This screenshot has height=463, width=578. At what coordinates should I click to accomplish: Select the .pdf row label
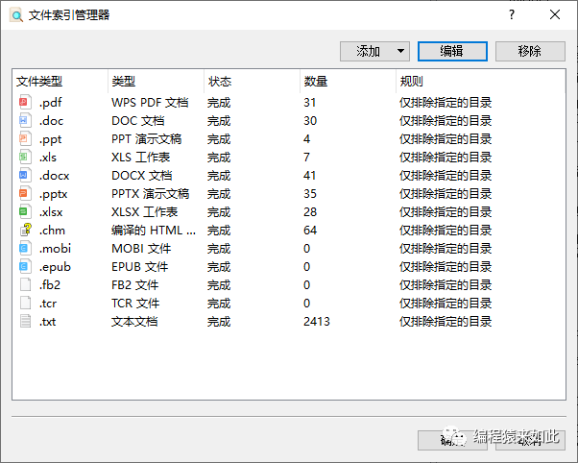(51, 102)
